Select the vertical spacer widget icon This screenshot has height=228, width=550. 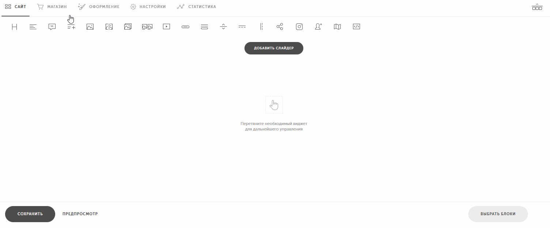click(x=224, y=27)
